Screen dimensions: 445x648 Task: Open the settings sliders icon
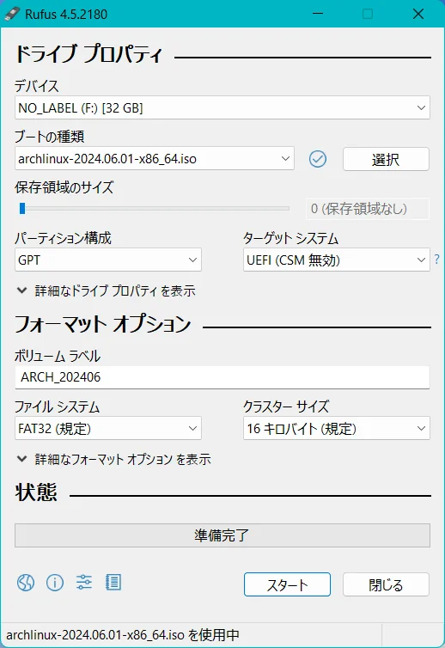(84, 583)
